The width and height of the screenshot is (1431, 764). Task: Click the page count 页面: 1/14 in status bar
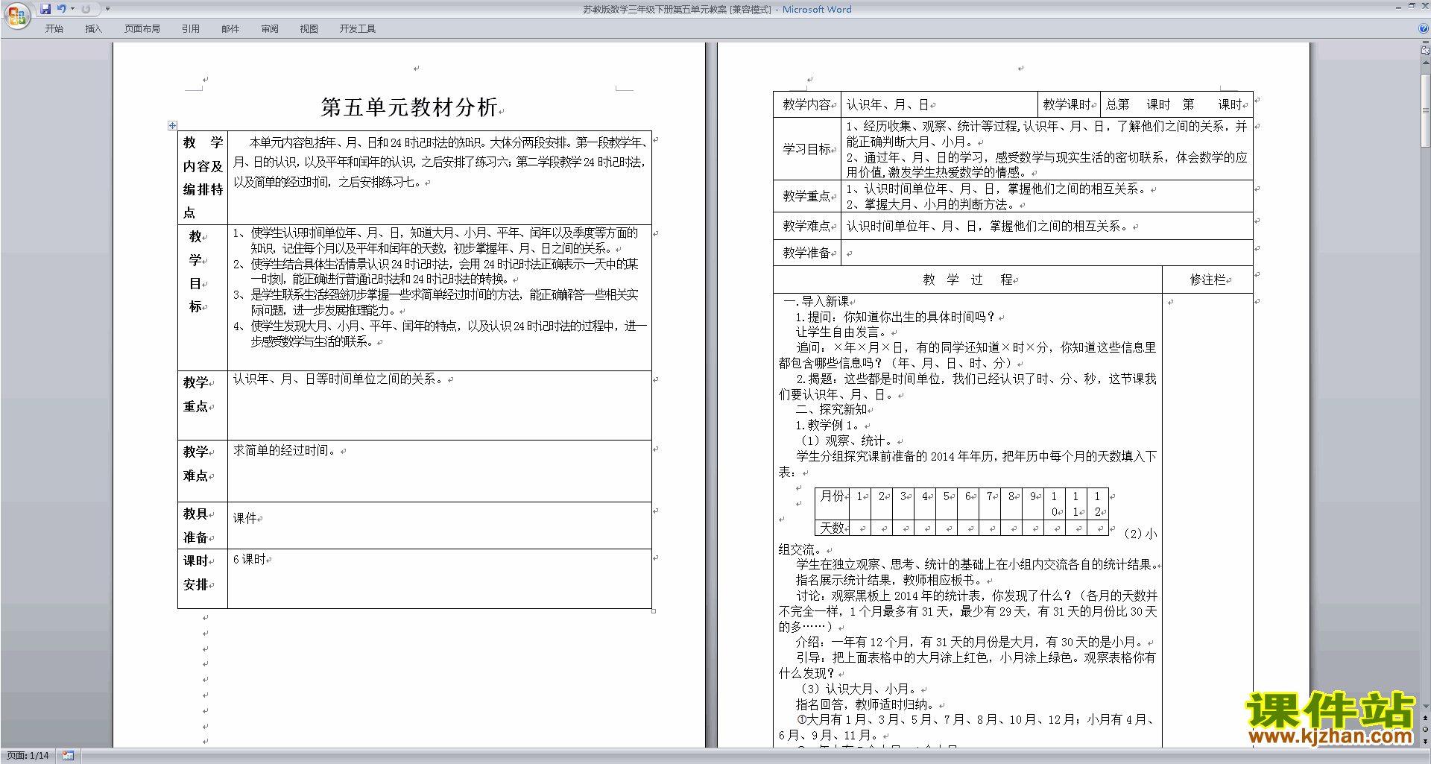point(28,756)
